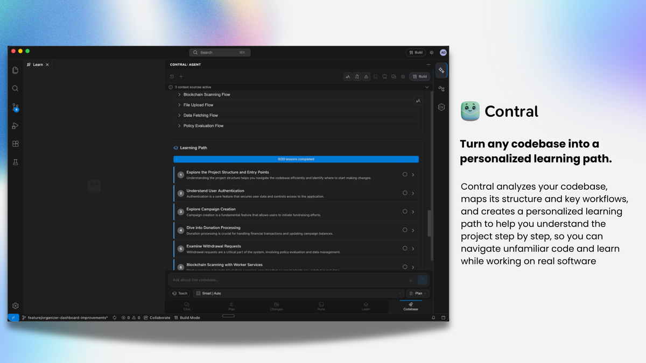Switch to the Plan bottom tab

(231, 307)
